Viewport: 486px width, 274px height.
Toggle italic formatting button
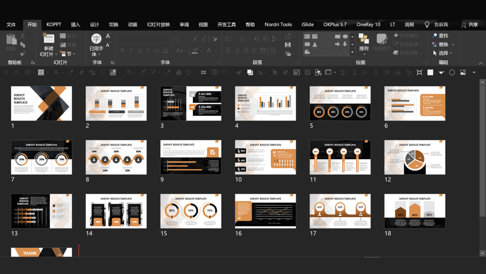pyautogui.click(x=131, y=51)
